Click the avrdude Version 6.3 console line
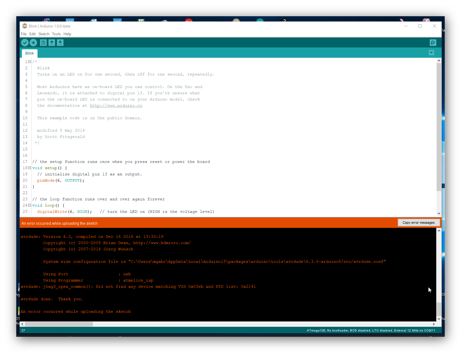 click(92, 237)
